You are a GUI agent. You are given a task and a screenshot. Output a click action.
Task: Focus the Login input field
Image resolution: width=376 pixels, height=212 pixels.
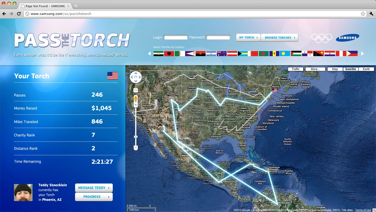pyautogui.click(x=176, y=38)
